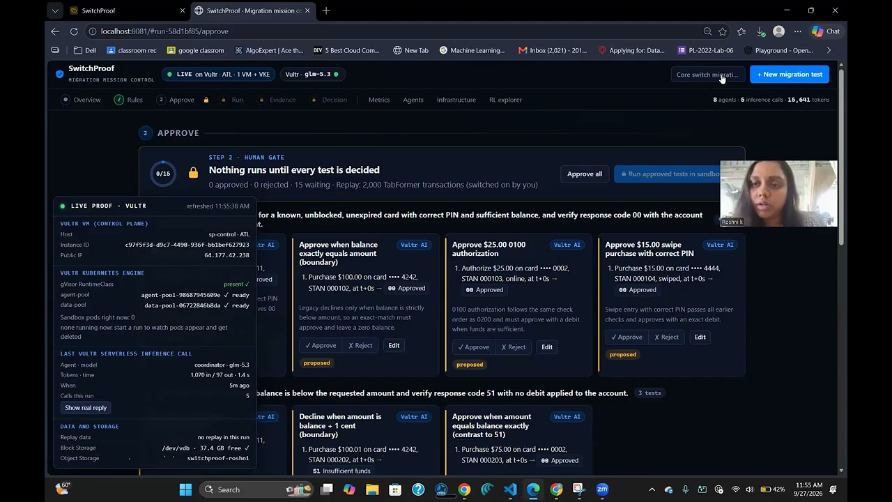The image size is (892, 502).
Task: Edit the $25.00 0100 authorization test
Action: (x=547, y=347)
